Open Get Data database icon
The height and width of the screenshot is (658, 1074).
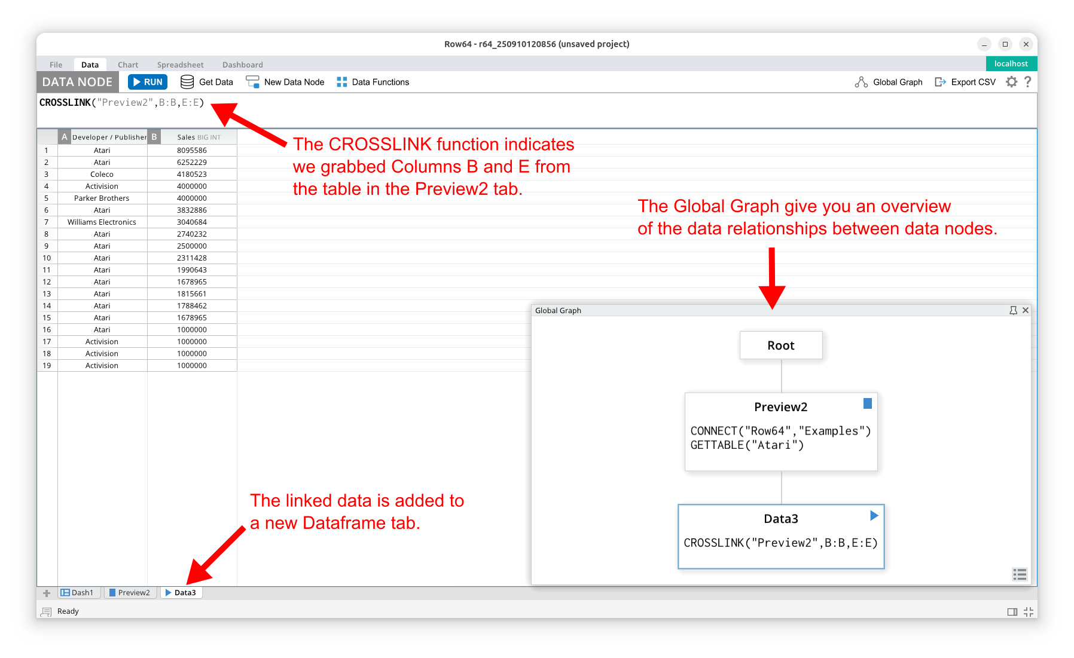click(x=187, y=82)
